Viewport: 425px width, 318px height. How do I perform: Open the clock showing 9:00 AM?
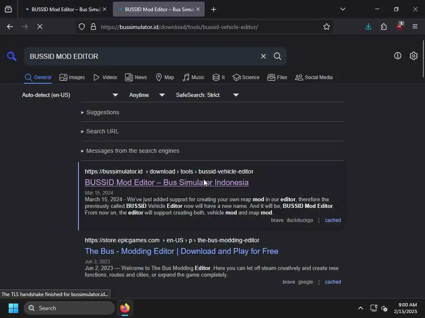click(x=405, y=308)
